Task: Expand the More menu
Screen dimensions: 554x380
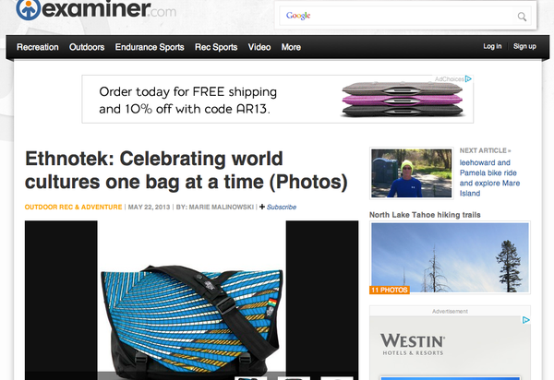Action: pyautogui.click(x=291, y=47)
